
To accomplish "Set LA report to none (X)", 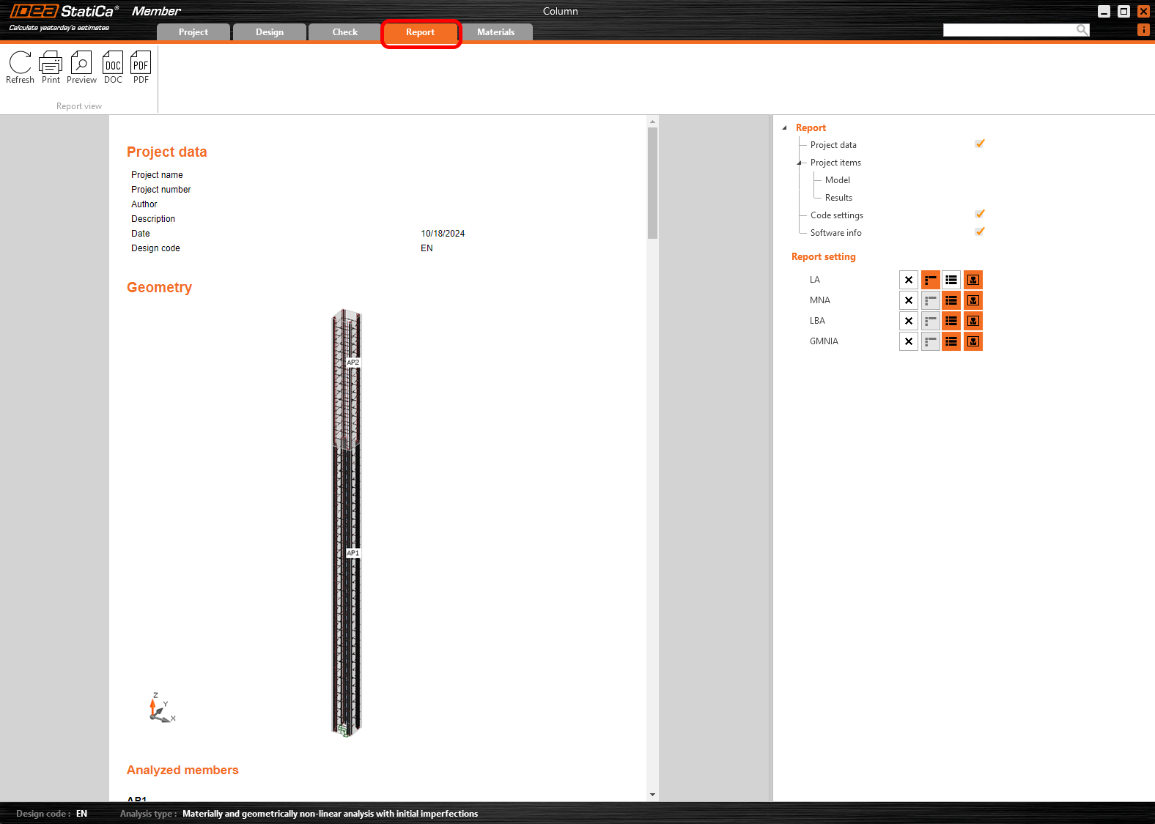I will coord(909,280).
